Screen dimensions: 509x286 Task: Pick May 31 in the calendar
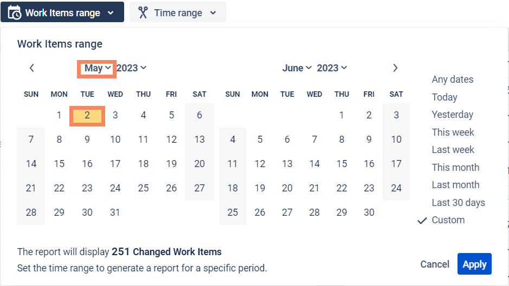click(115, 212)
